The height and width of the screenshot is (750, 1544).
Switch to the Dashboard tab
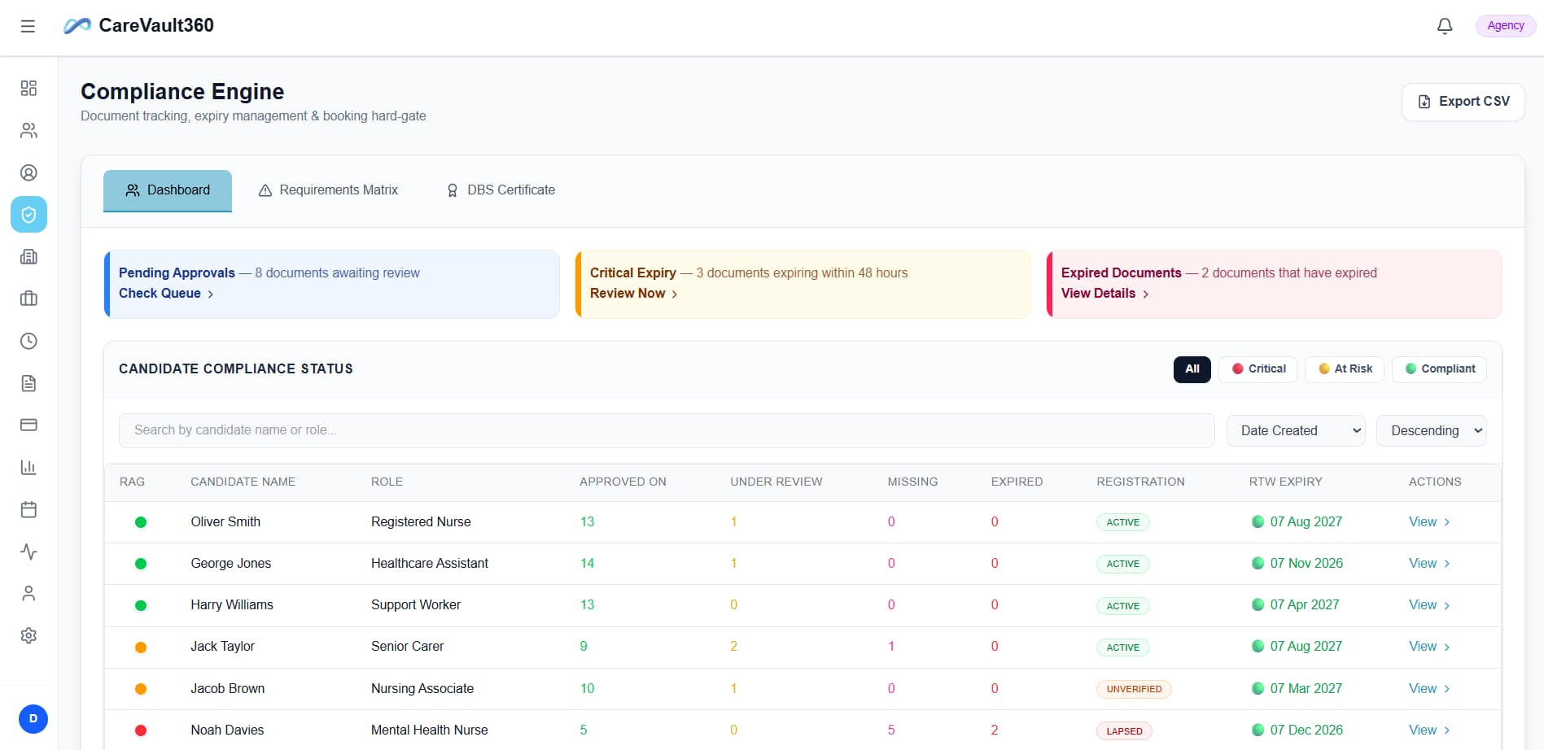click(168, 190)
